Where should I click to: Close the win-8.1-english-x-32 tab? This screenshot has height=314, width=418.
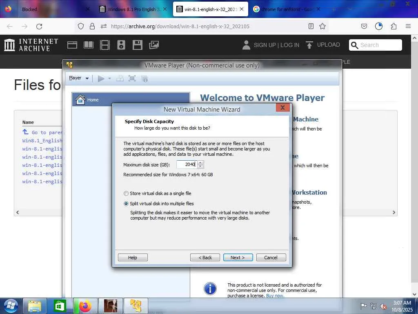point(242,9)
